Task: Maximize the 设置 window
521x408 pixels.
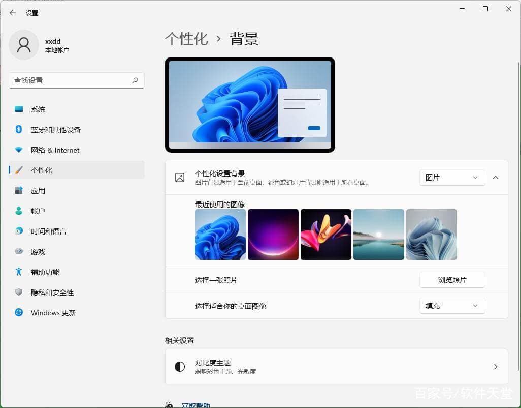Action: coord(485,9)
